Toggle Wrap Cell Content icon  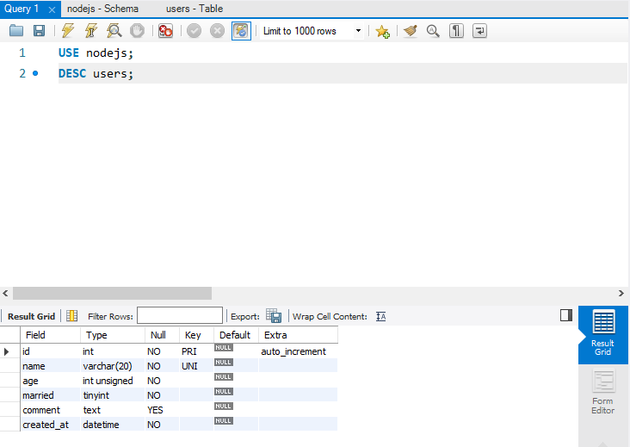381,316
